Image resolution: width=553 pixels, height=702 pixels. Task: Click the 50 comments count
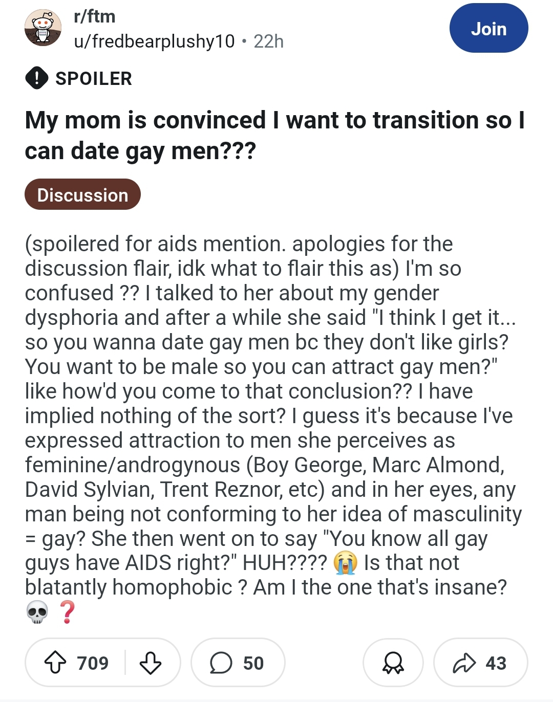click(253, 663)
